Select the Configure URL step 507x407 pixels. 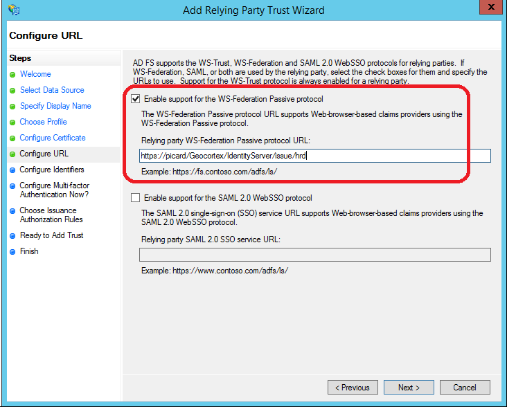click(44, 154)
